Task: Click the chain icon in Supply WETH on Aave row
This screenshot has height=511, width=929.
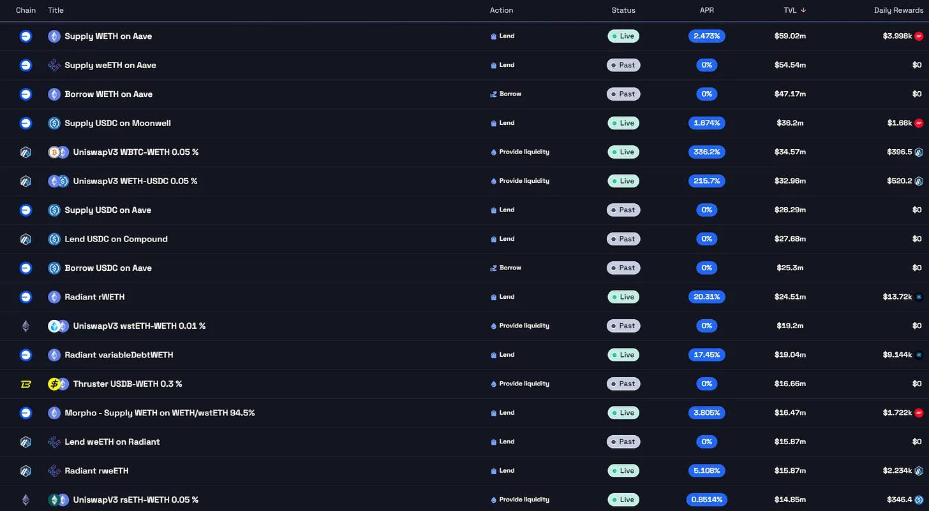Action: coord(26,36)
